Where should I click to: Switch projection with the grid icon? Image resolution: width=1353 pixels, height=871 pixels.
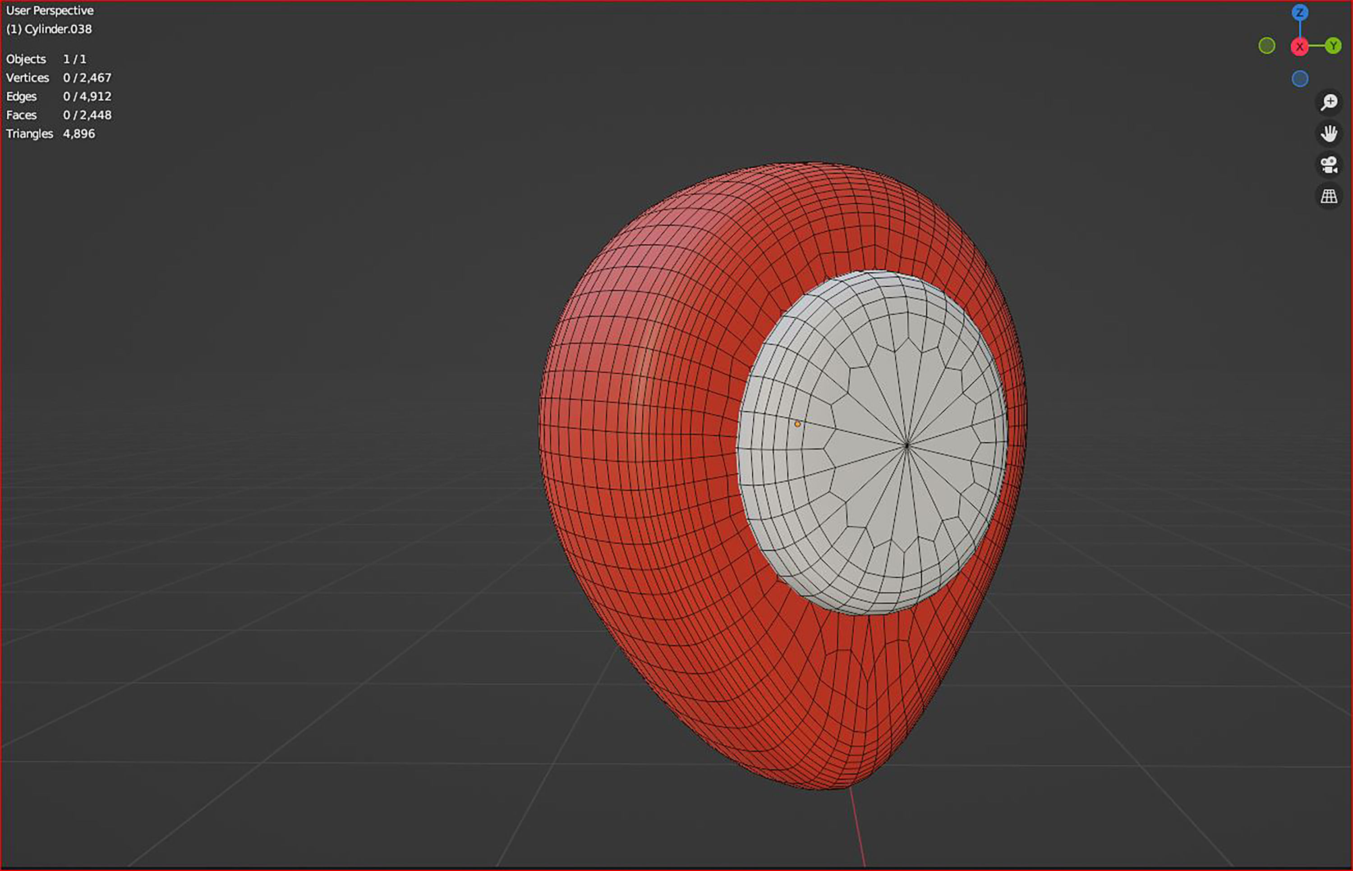tap(1329, 196)
